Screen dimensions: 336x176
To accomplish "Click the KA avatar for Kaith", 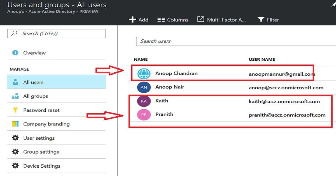I will (144, 101).
